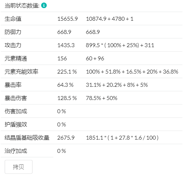186x180 pixels.
Task: Select the 元素充能效率 label
Action: pos(21,72)
